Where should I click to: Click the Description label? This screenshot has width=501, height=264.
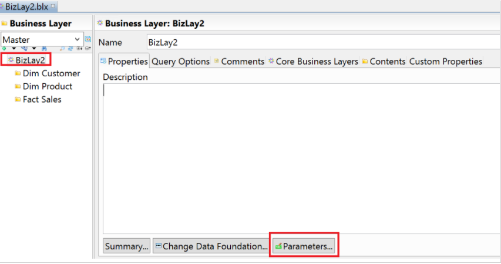125,77
